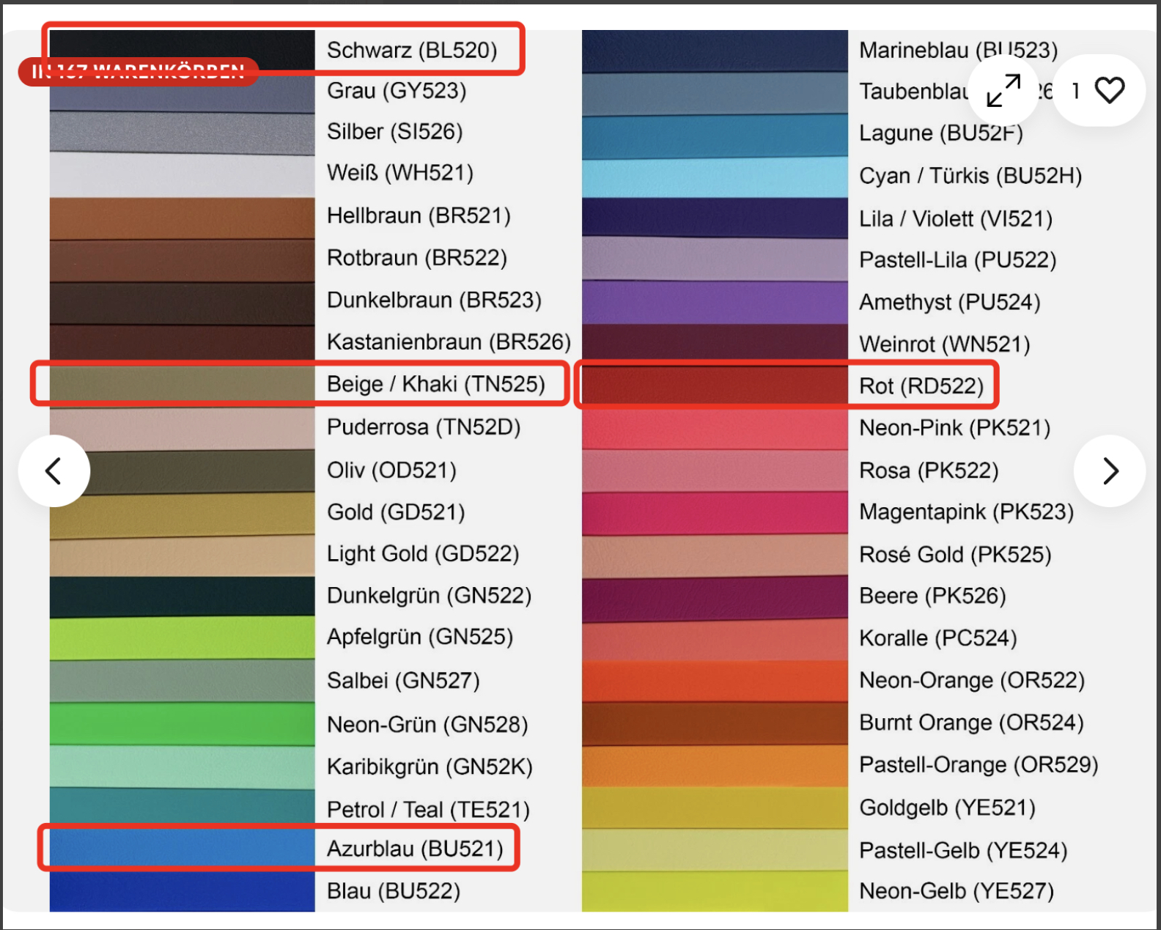Select the 'Oliv (OD521)' label

tap(391, 470)
